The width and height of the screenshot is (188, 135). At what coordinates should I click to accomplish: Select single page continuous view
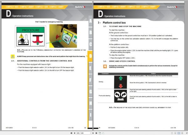[175, 133]
